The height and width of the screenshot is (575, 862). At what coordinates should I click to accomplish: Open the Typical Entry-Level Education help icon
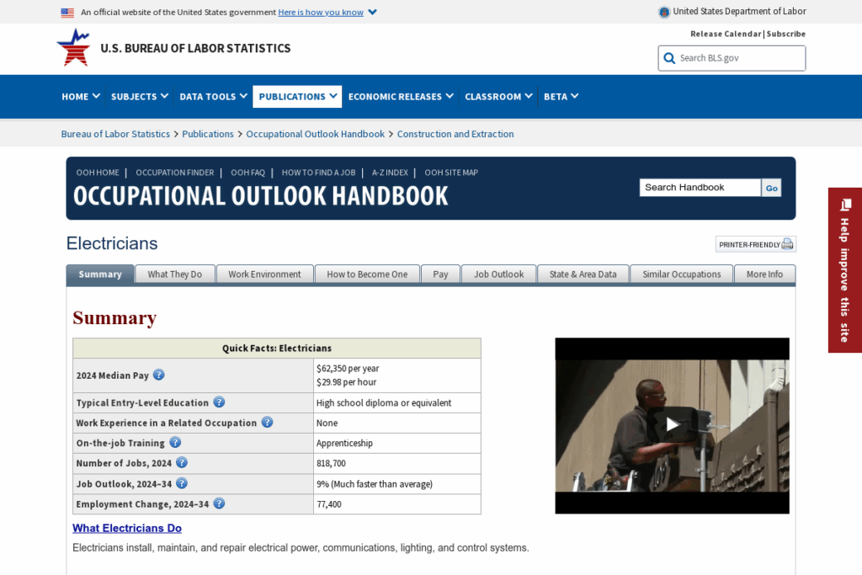point(219,402)
